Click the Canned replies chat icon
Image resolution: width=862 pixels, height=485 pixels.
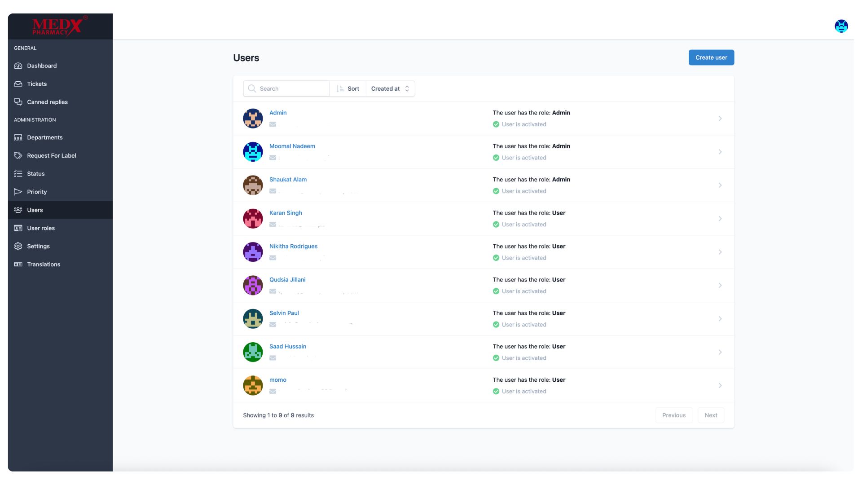[18, 102]
